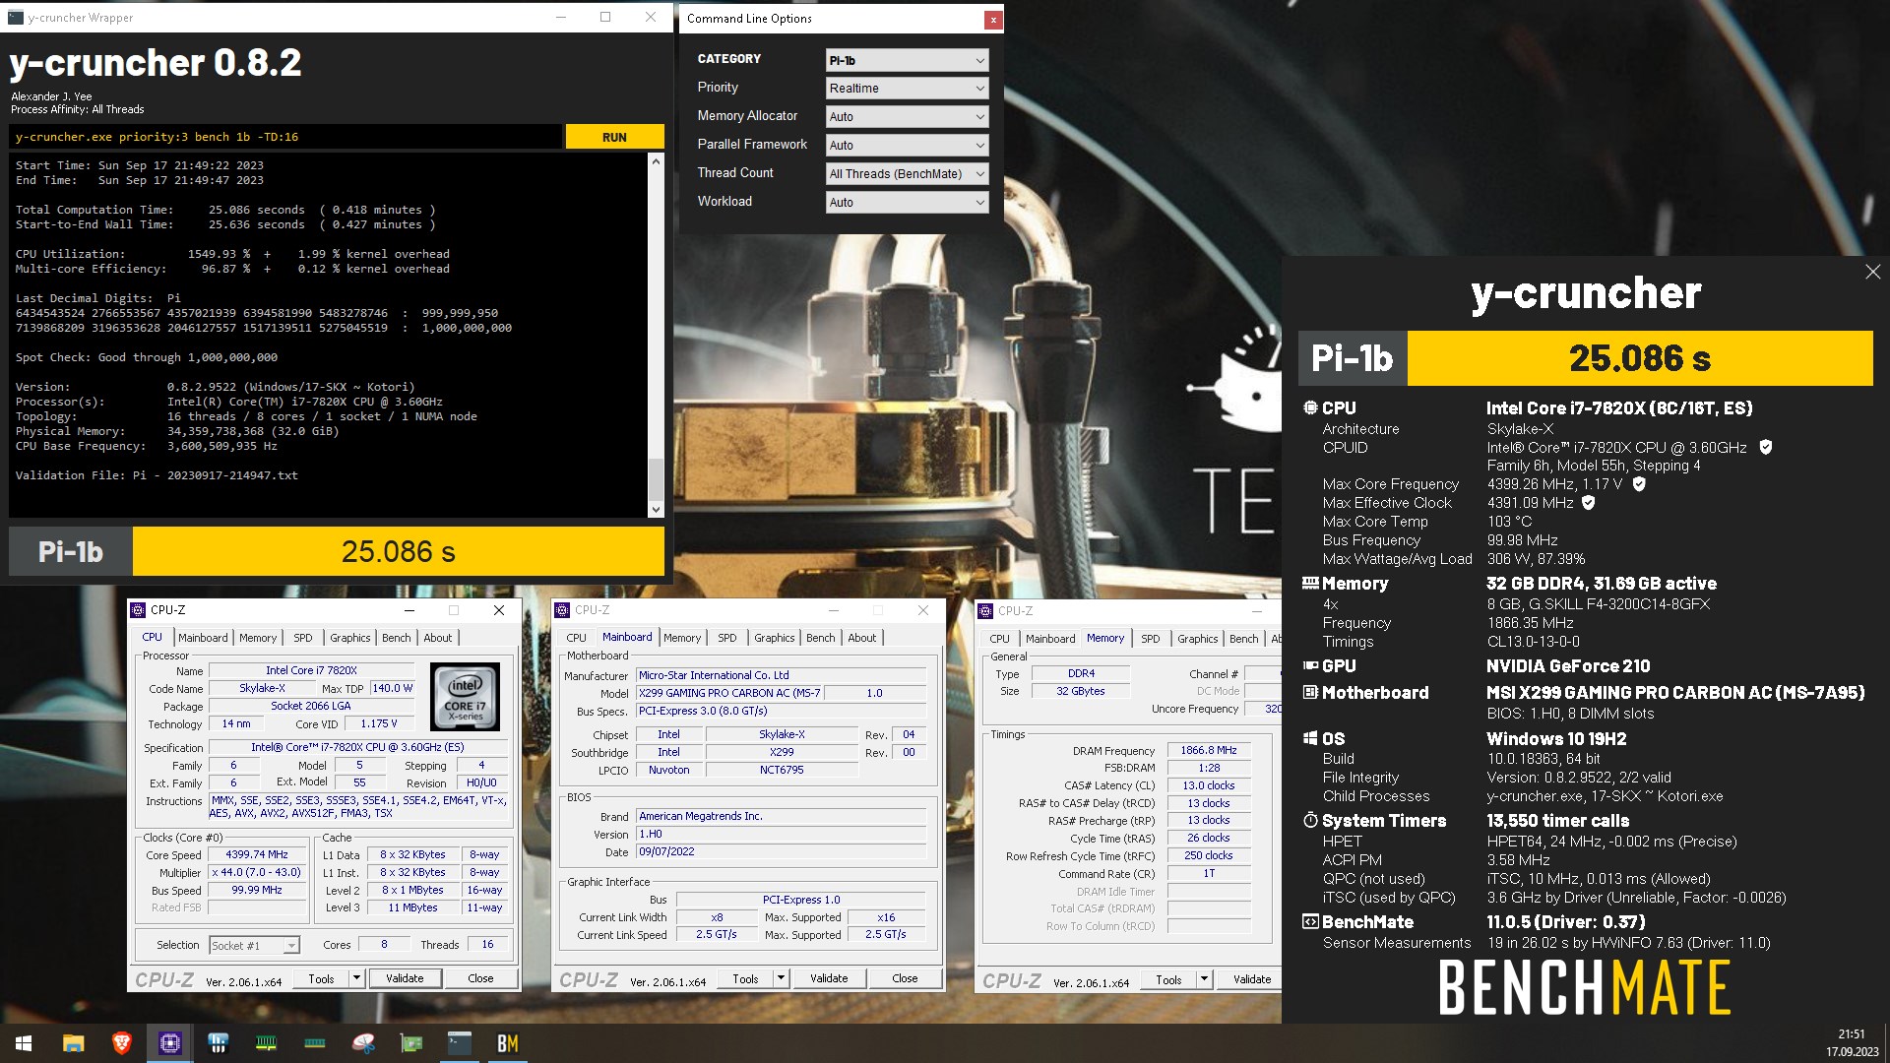The image size is (1890, 1063).
Task: Click the y-cruncher output scrollbar thumb
Action: point(656,479)
